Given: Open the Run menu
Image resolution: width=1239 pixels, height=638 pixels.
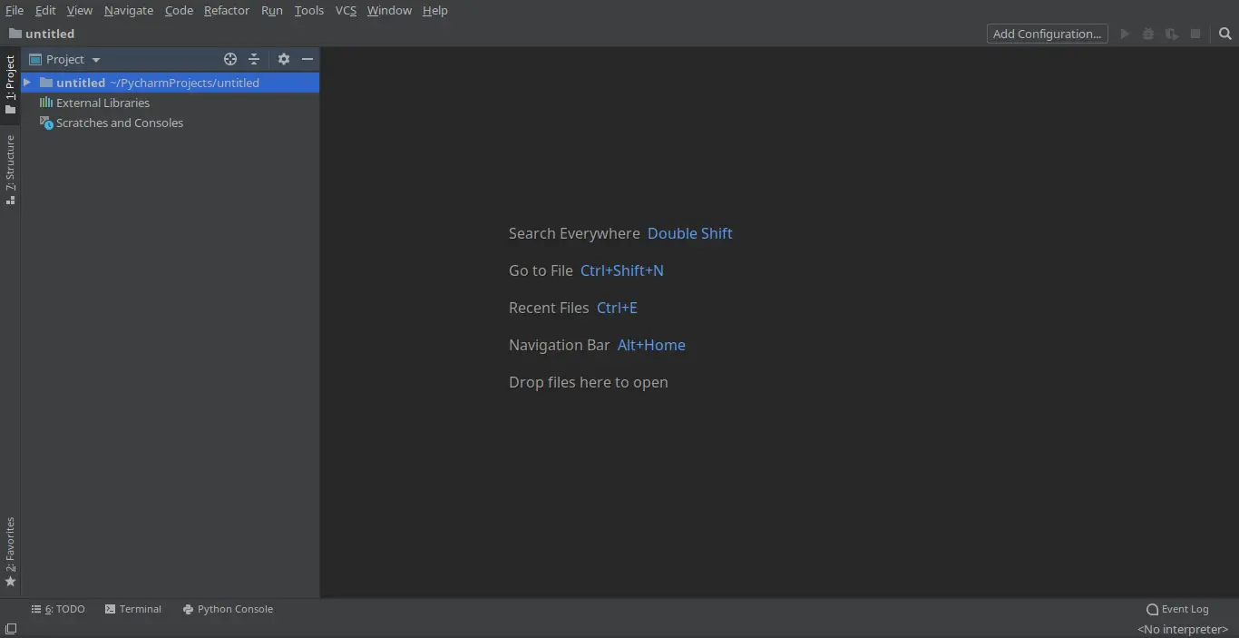Looking at the screenshot, I should [272, 10].
